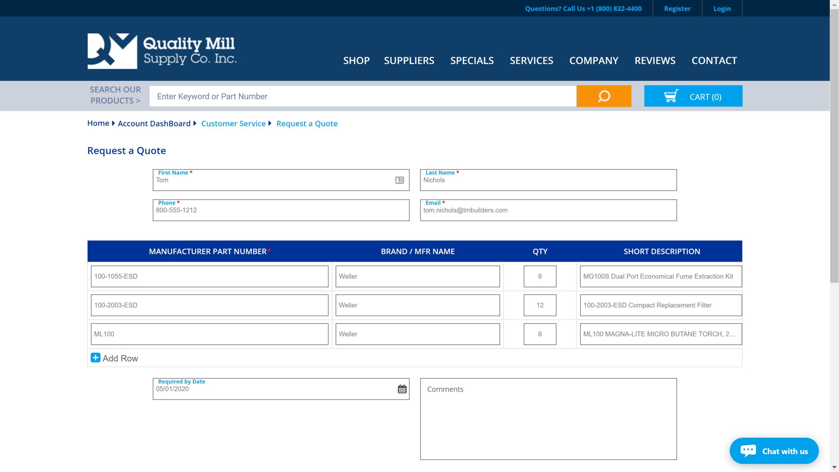The height and width of the screenshot is (472, 839).
Task: Click the Quality Mill Supply logo
Action: click(x=162, y=51)
